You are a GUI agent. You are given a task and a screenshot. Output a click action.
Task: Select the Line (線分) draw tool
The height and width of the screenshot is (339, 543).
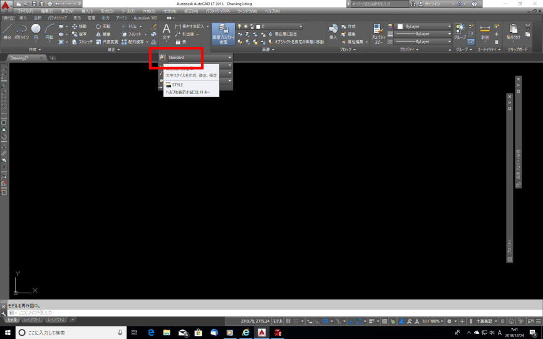[8, 31]
